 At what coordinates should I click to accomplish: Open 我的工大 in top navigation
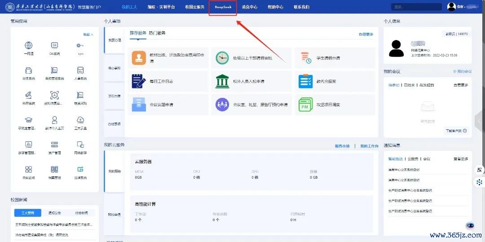129,7
